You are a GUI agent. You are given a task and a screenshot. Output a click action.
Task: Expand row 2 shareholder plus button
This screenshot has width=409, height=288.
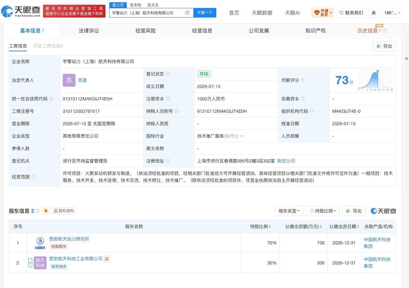click(30, 263)
